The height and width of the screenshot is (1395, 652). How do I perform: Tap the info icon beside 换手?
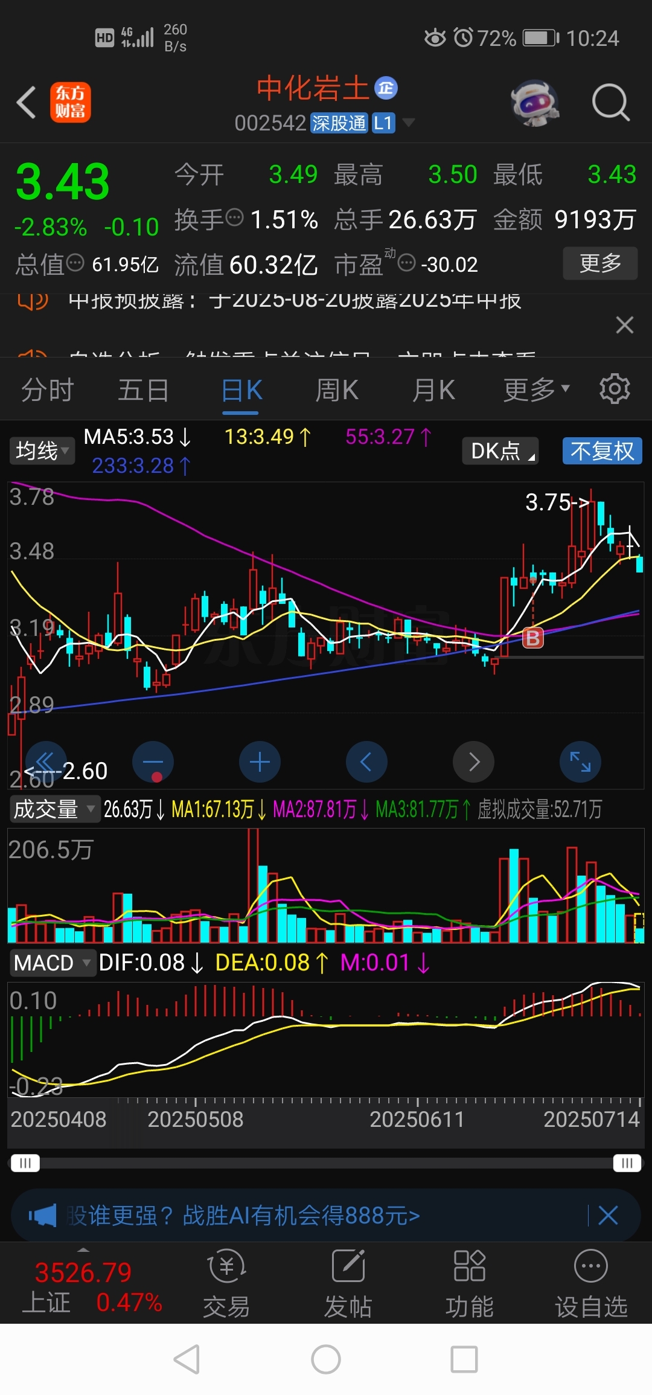click(234, 216)
